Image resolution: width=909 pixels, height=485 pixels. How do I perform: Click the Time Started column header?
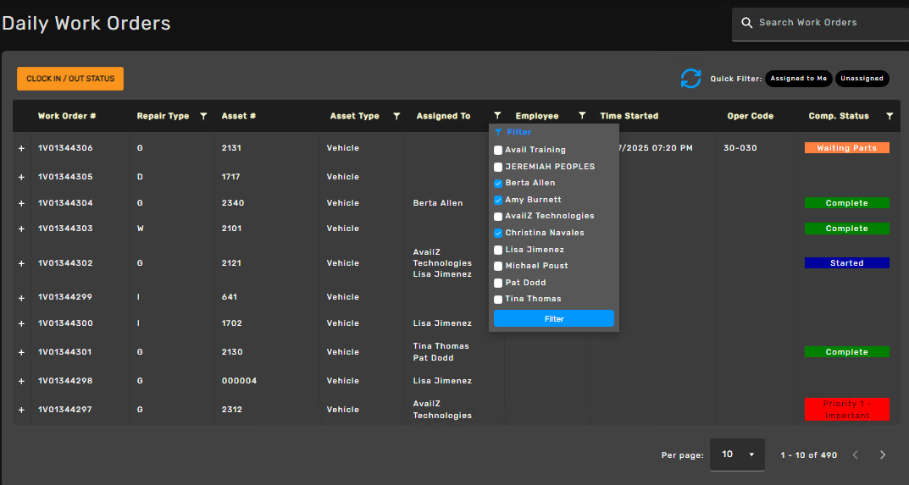tap(629, 116)
